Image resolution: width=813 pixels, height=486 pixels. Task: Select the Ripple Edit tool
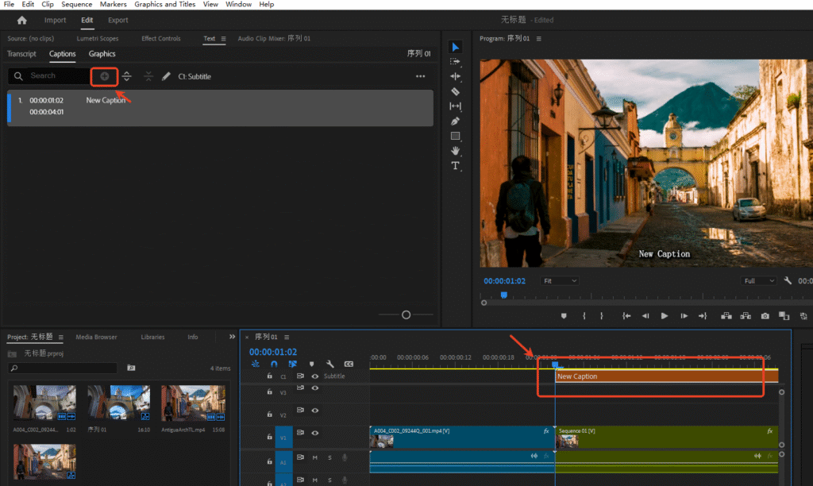455,76
